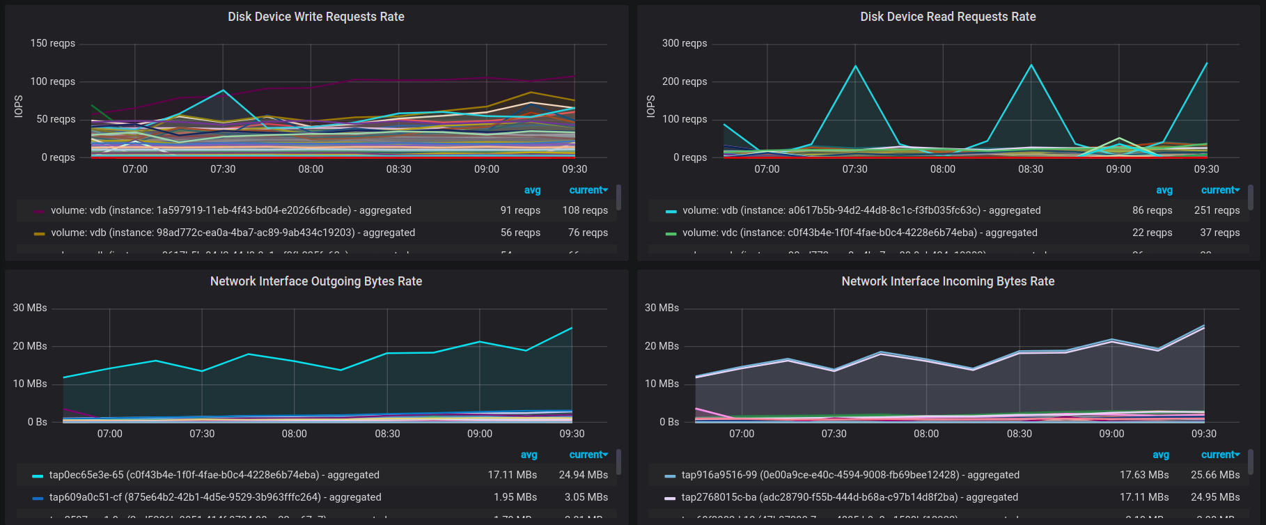Screen dimensions: 1266x525
Task: Click the purple swatch for volume vdb 1a597919
Action: 39,211
